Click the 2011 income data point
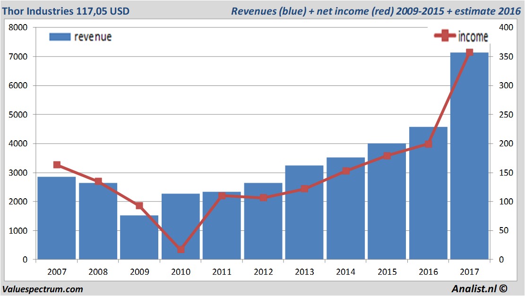 tap(222, 195)
